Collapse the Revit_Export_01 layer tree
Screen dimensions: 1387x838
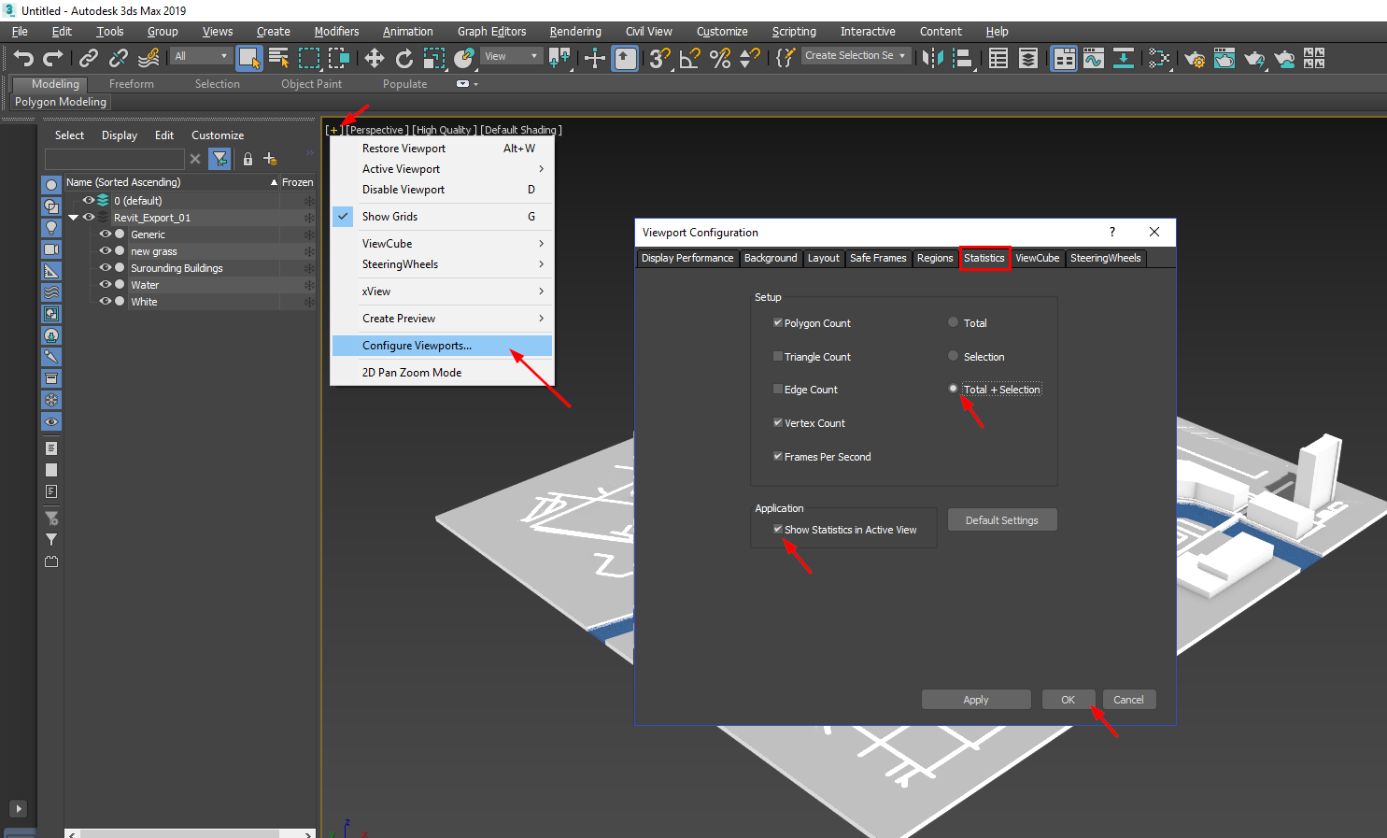pyautogui.click(x=73, y=218)
